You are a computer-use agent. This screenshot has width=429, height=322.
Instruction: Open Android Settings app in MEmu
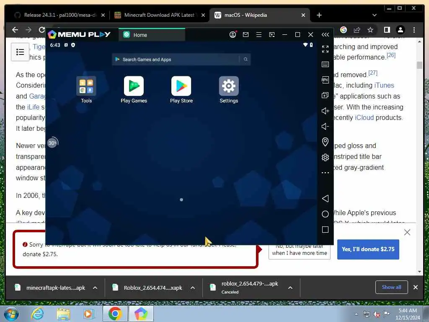(x=229, y=90)
